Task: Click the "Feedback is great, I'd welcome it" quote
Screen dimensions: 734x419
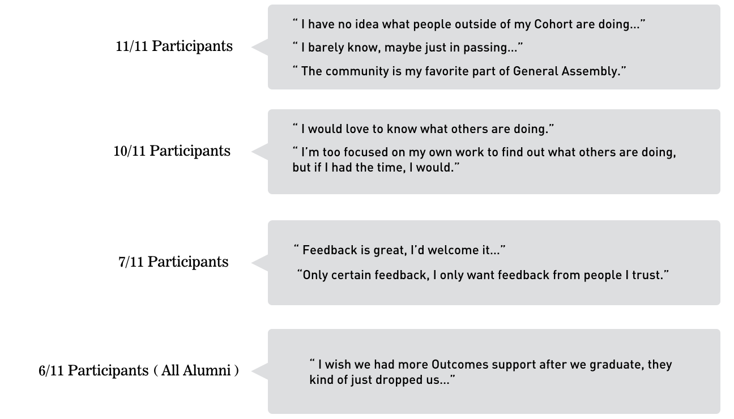Action: (399, 250)
